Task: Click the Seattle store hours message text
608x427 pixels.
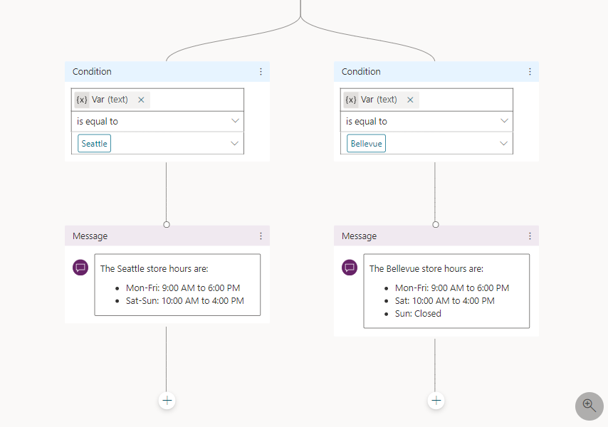Action: pyautogui.click(x=177, y=285)
